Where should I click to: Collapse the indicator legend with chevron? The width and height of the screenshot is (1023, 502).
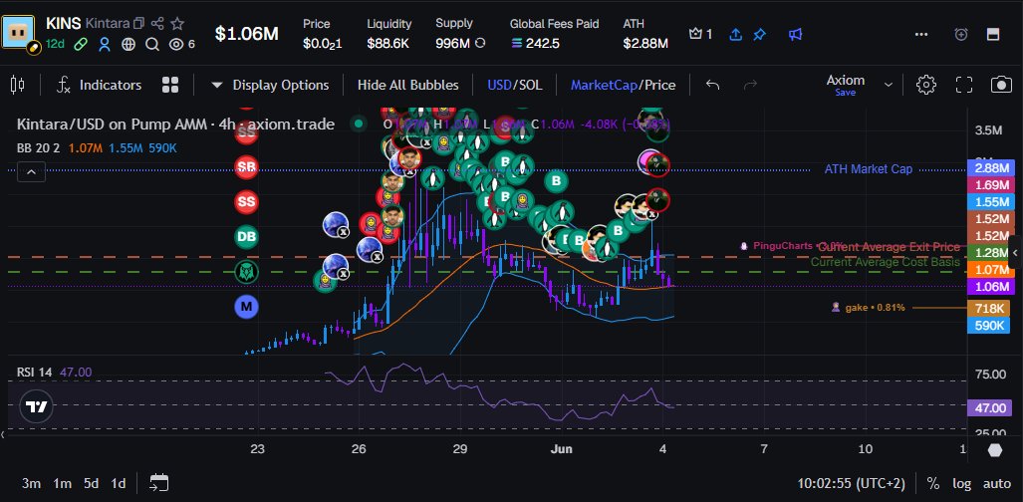tap(31, 172)
